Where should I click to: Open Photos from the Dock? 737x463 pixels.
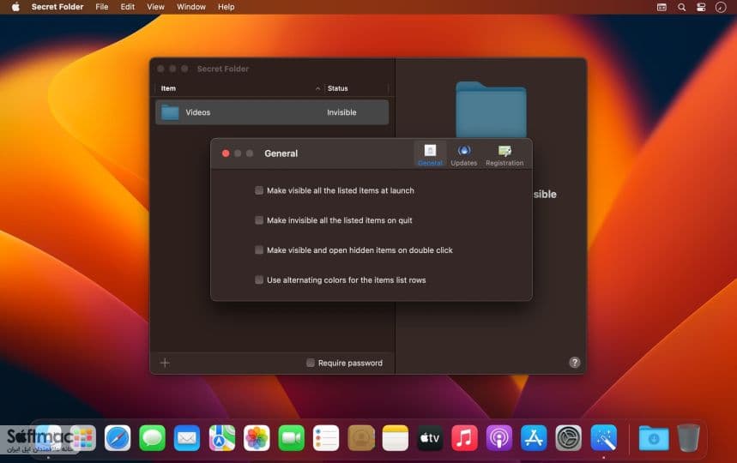click(257, 438)
